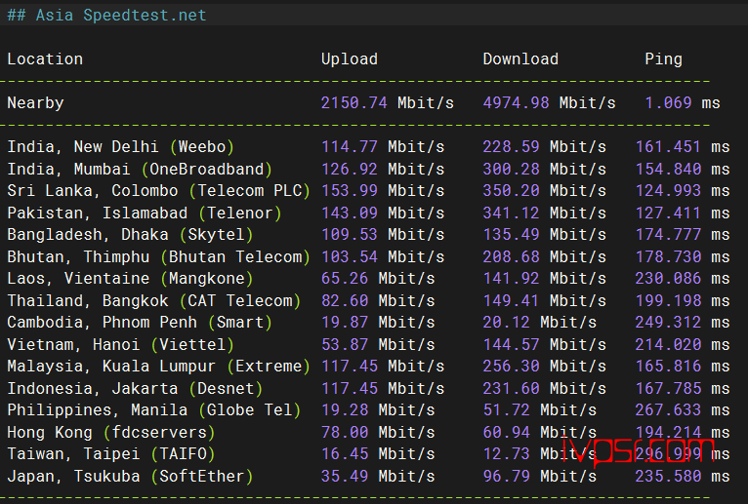Screen dimensions: 748x504
Task: Click the ping value 267.633
Action: [668, 410]
